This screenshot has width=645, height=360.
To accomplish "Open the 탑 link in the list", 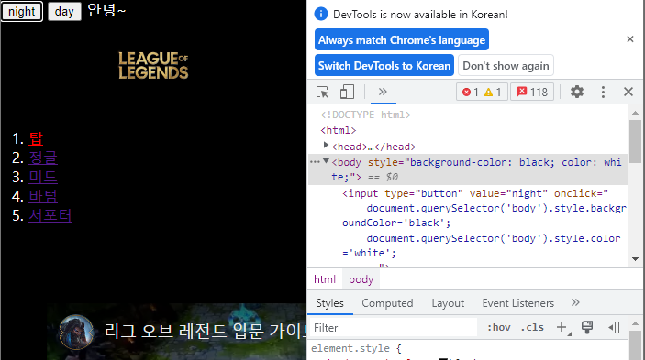I will tap(36, 138).
